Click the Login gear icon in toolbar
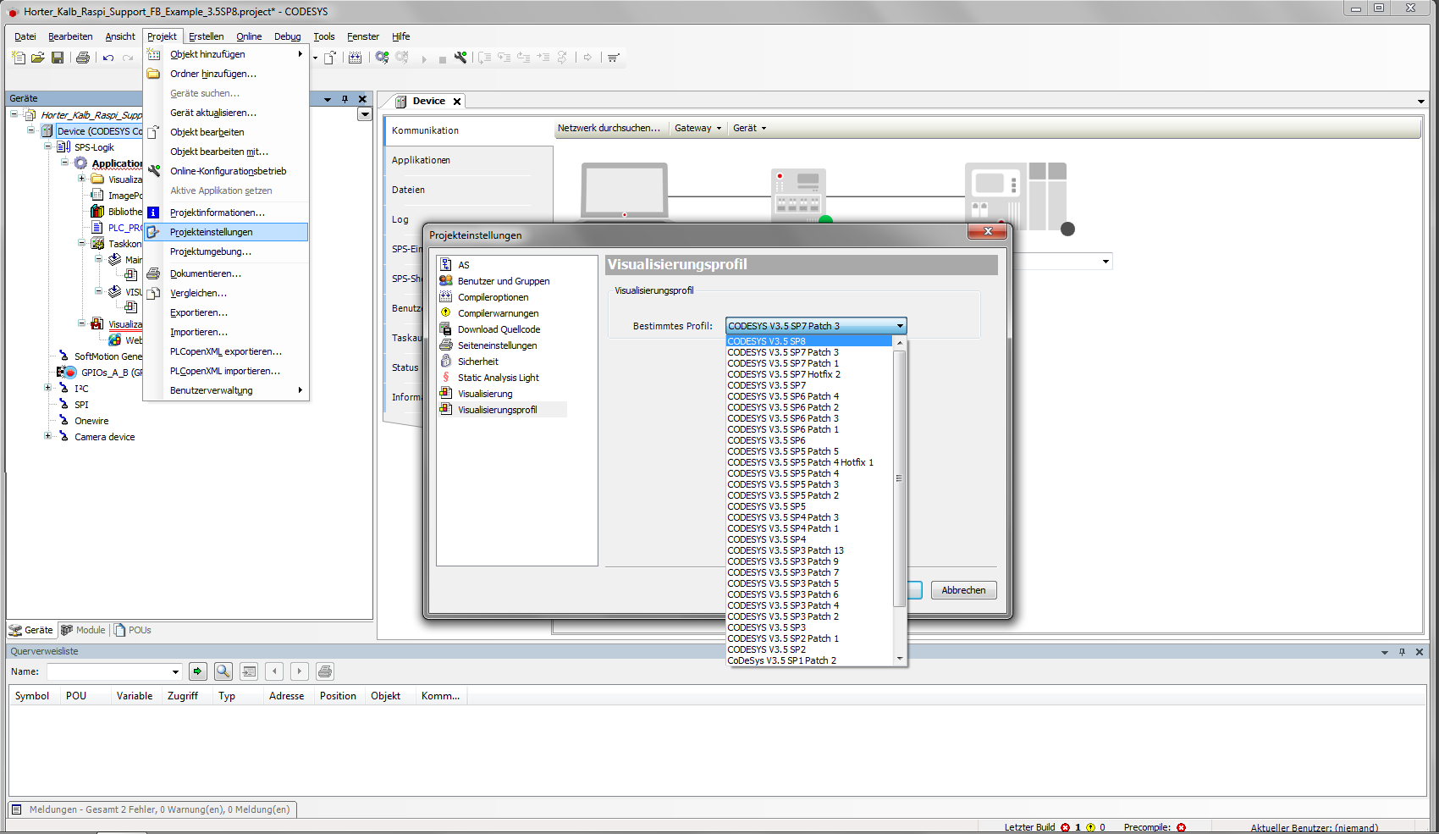This screenshot has height=834, width=1439. (x=383, y=58)
